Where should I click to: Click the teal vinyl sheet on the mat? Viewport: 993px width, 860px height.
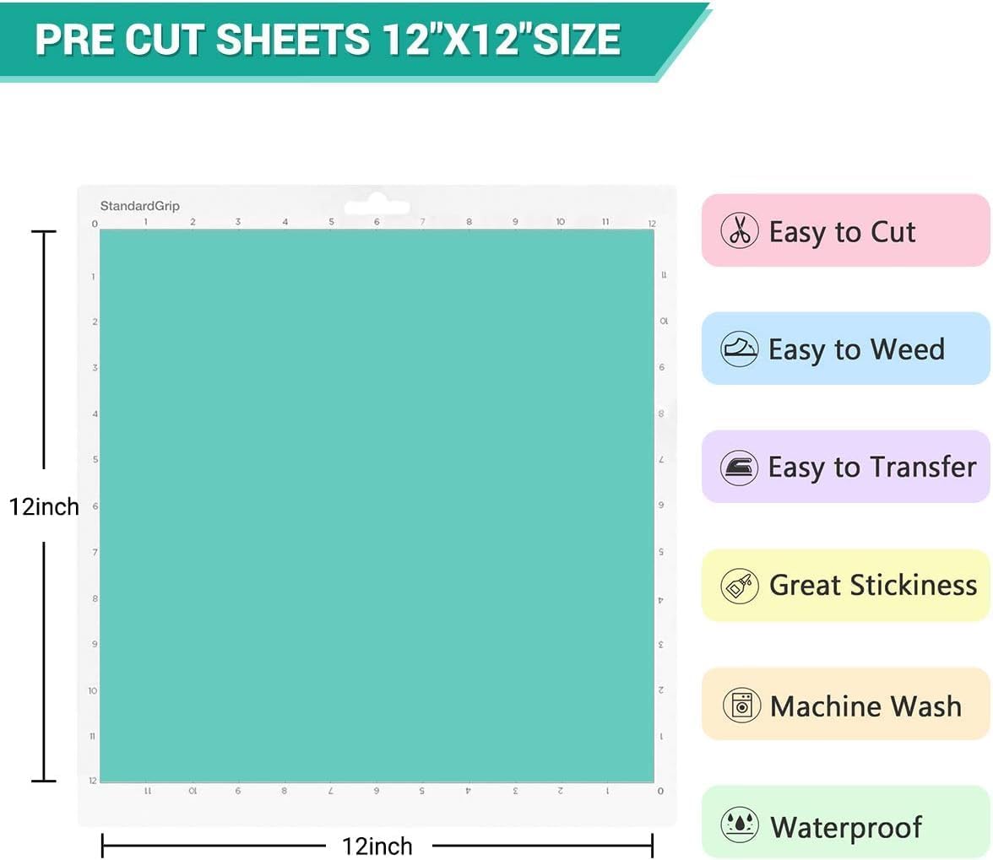click(x=377, y=505)
